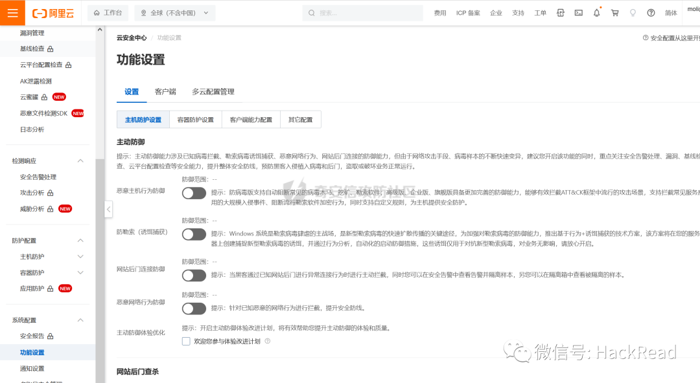Open the 费用 top menu
Screen dimensions: 700x383
pyautogui.click(x=440, y=13)
